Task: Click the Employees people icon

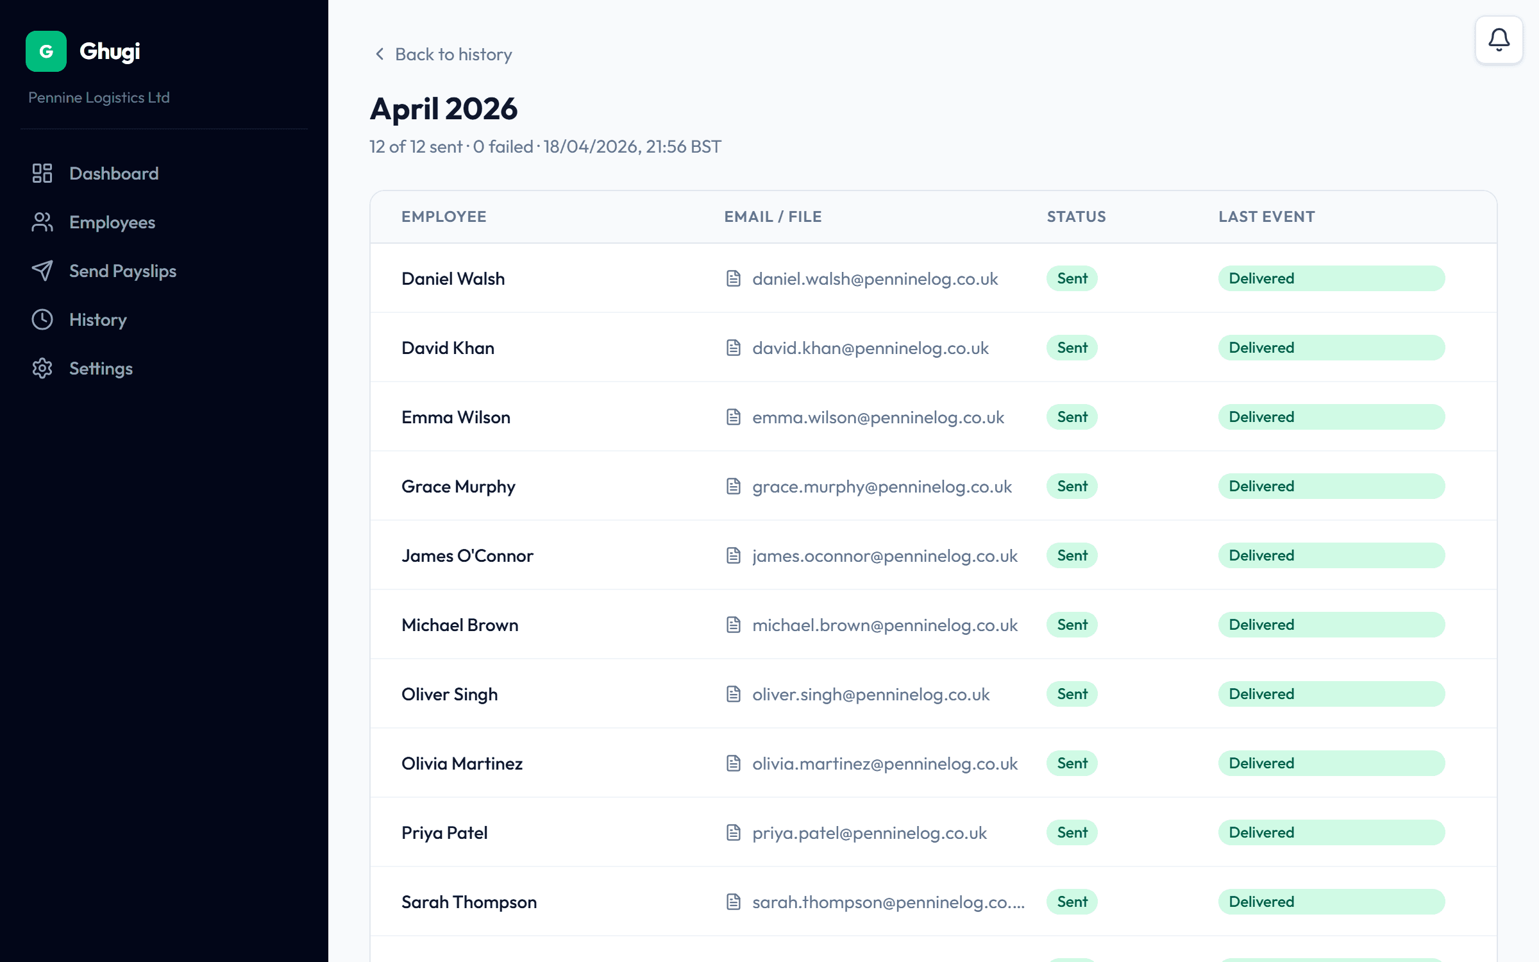Action: (x=42, y=222)
